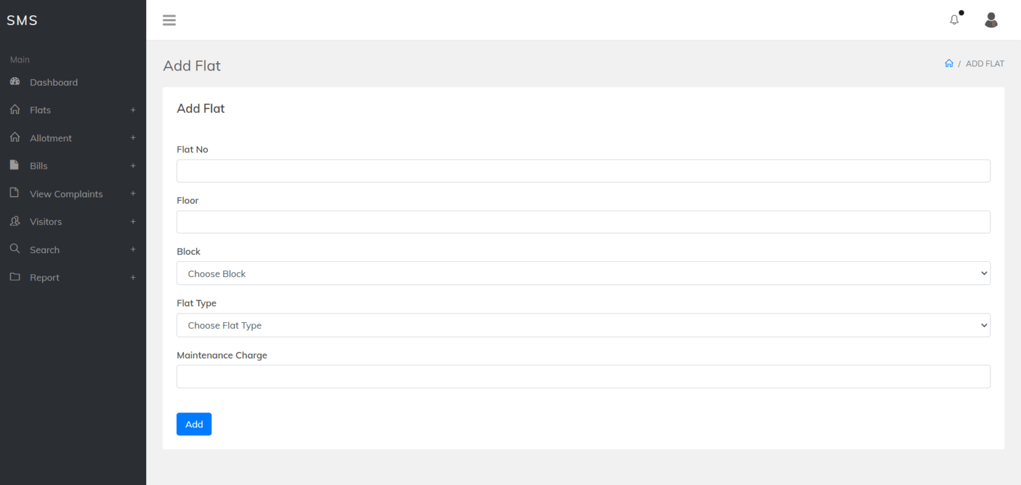Click the Dashboard gauge icon
1021x485 pixels.
[x=15, y=82]
